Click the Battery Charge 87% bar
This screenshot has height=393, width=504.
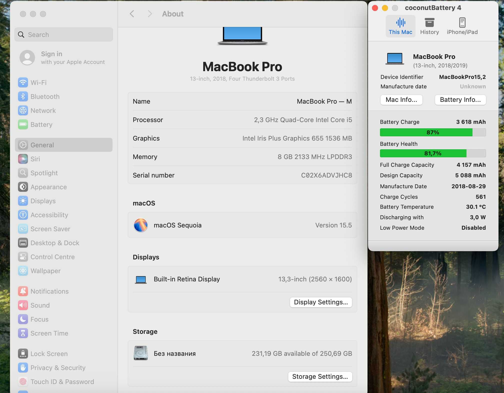tap(433, 132)
